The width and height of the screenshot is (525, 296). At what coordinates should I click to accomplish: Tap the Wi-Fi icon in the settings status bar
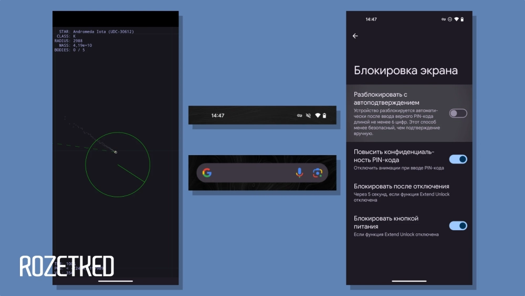click(456, 19)
